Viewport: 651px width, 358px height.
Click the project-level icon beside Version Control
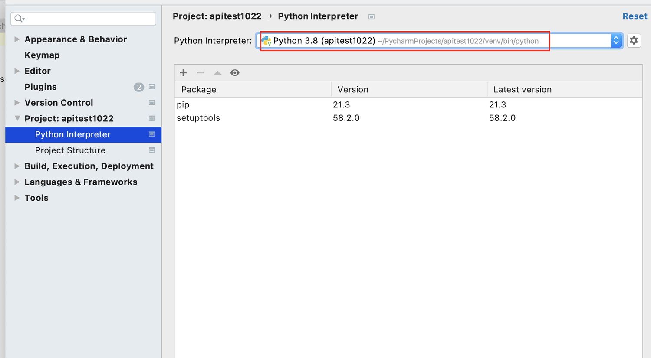coord(152,103)
